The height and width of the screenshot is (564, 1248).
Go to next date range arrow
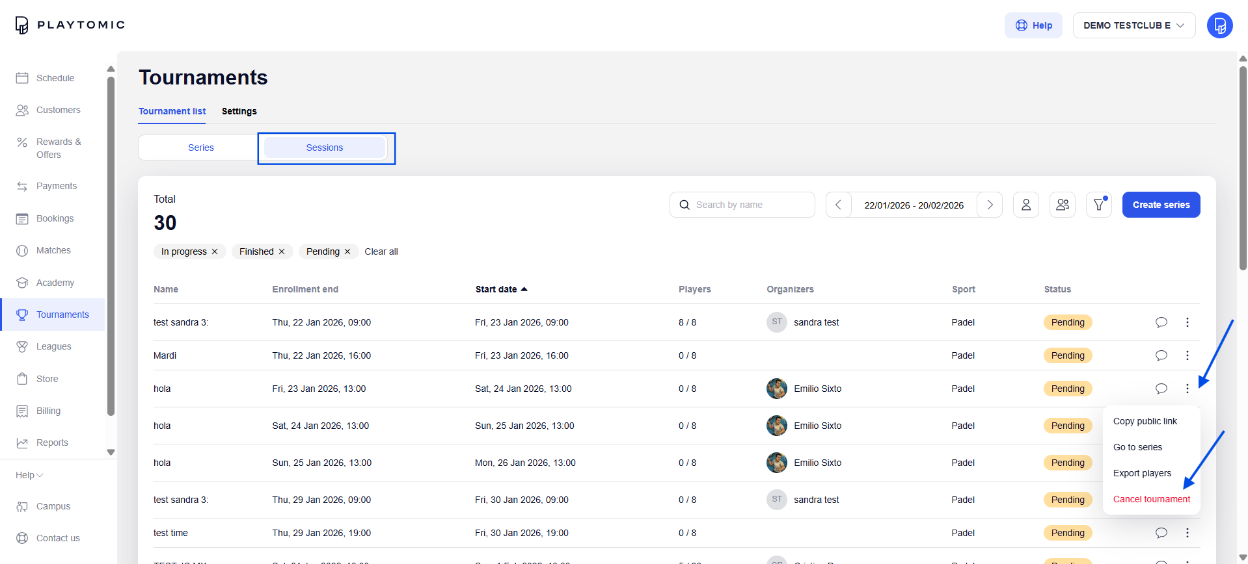tap(990, 205)
